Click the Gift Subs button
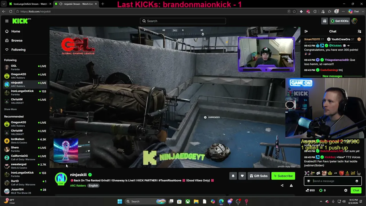Viewport: 366px width, 206px height. (x=258, y=176)
